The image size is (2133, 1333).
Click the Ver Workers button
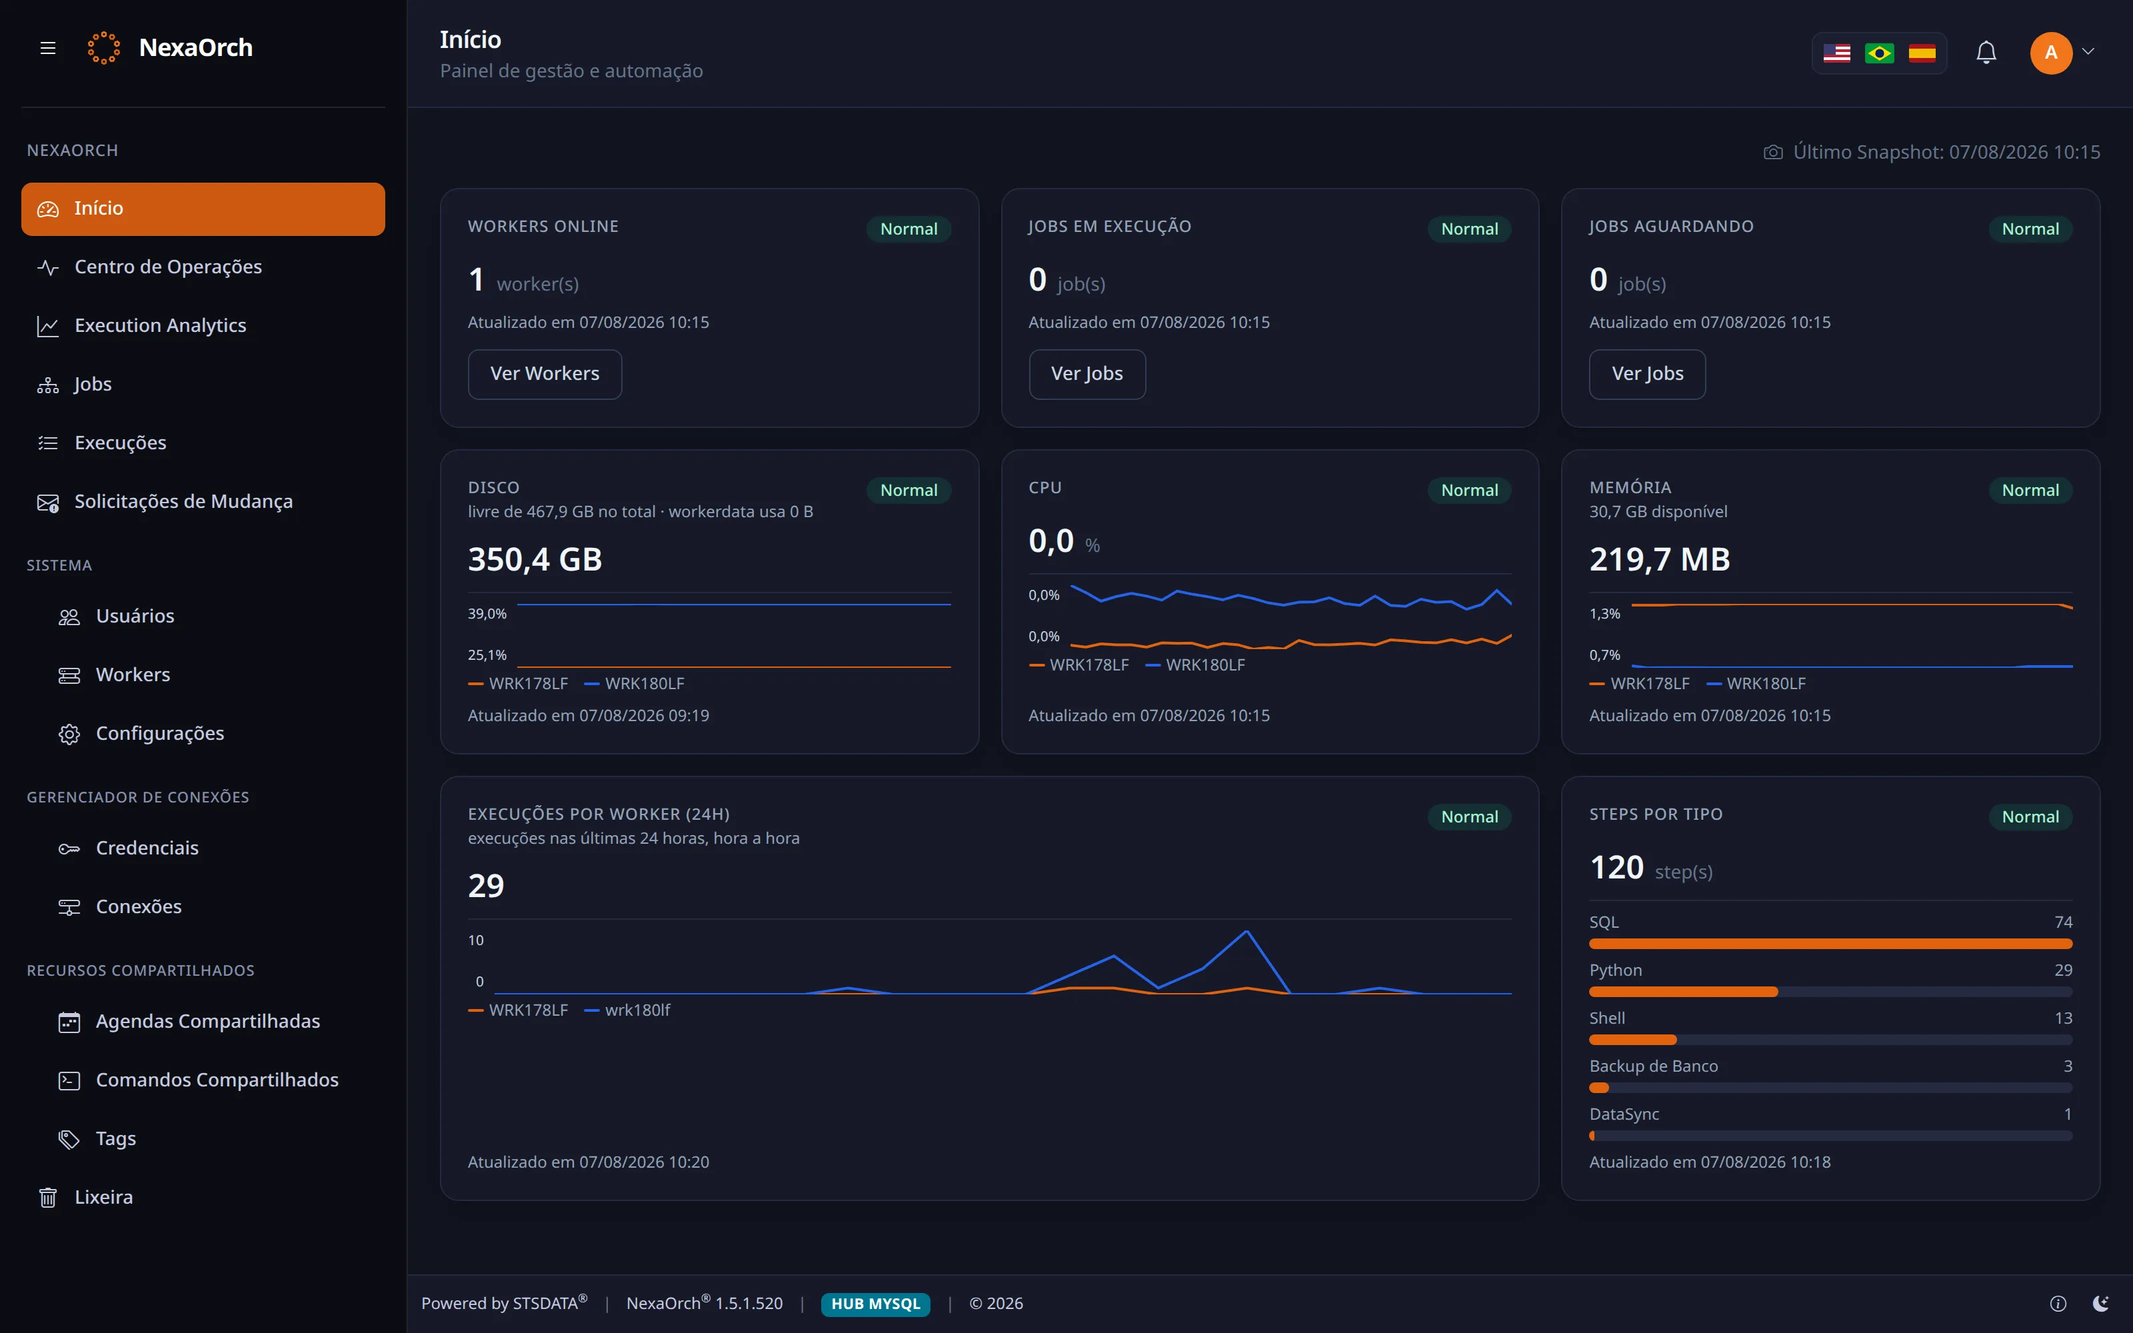pyautogui.click(x=545, y=374)
